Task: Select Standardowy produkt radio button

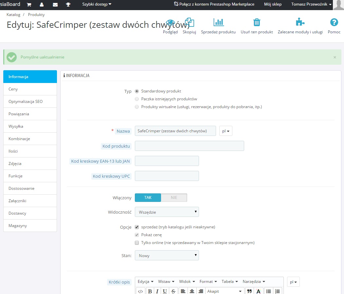Action: (x=137, y=91)
